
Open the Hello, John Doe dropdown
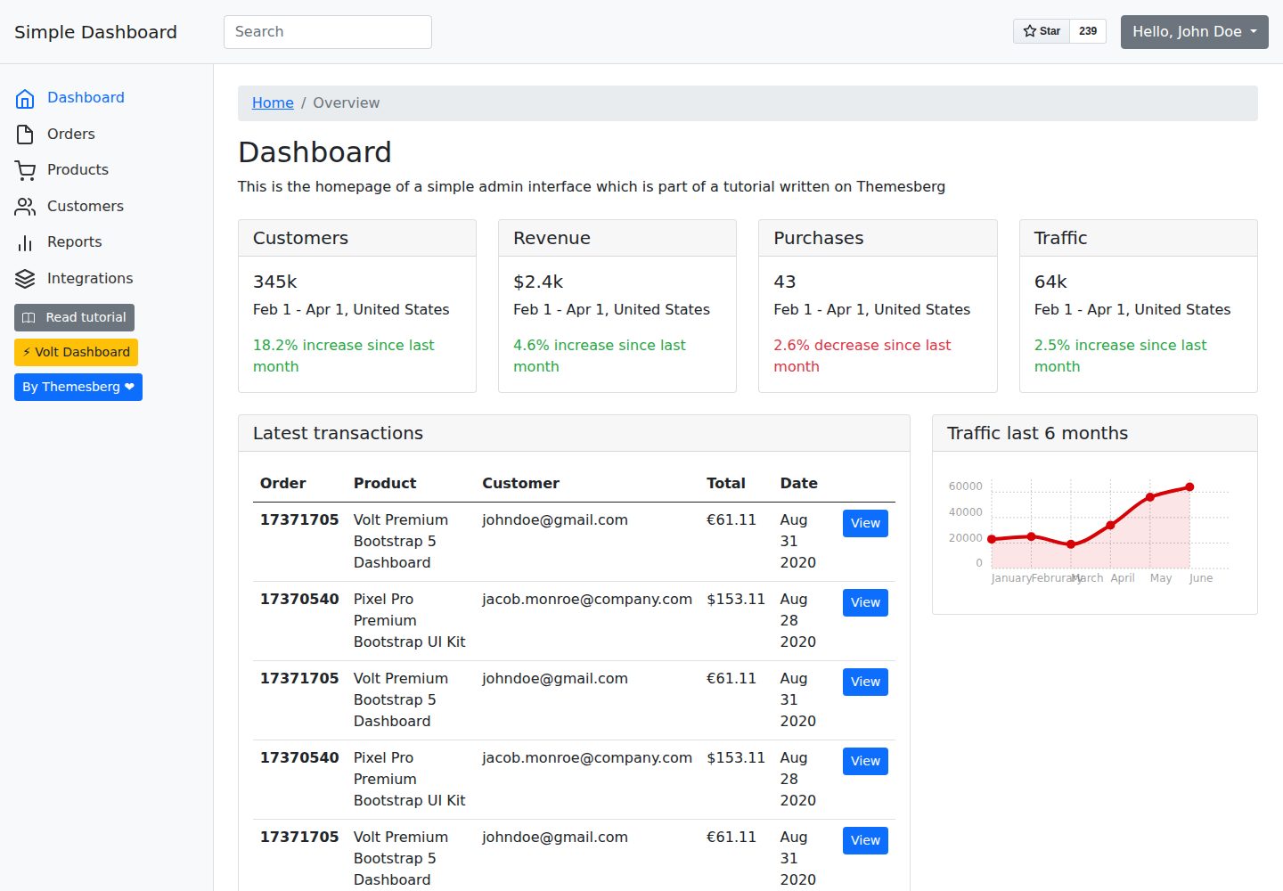pyautogui.click(x=1194, y=32)
